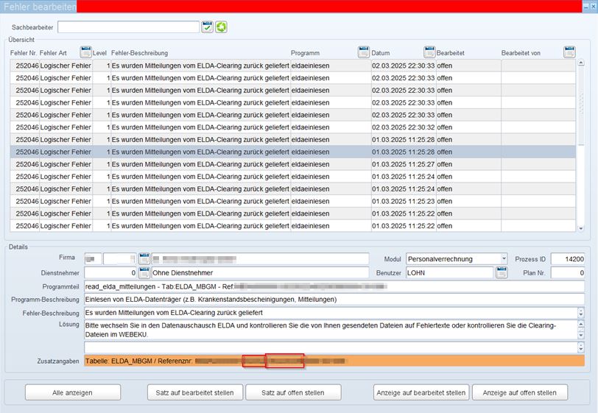The width and height of the screenshot is (598, 413).
Task: Open the Fehler Art column filter icon
Action: coord(85,52)
